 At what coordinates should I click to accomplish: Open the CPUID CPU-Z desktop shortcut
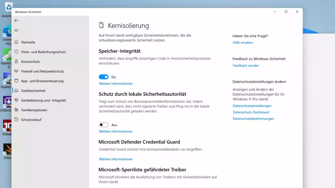pyautogui.click(x=7, y=104)
